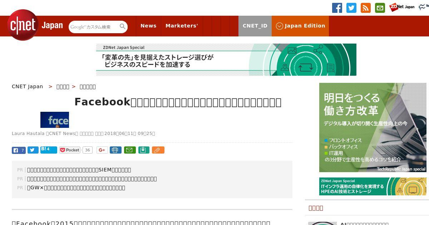
Task: Open the HPE AI storage sidebar banner
Action: pos(373,186)
